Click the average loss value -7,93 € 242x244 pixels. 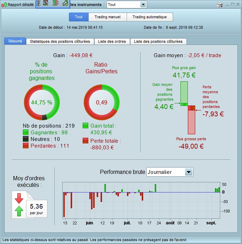pos(213,114)
